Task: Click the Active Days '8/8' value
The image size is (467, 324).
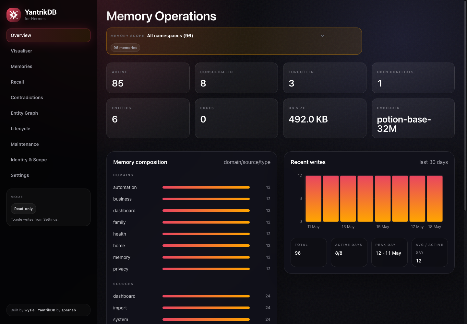Action: tap(339, 253)
